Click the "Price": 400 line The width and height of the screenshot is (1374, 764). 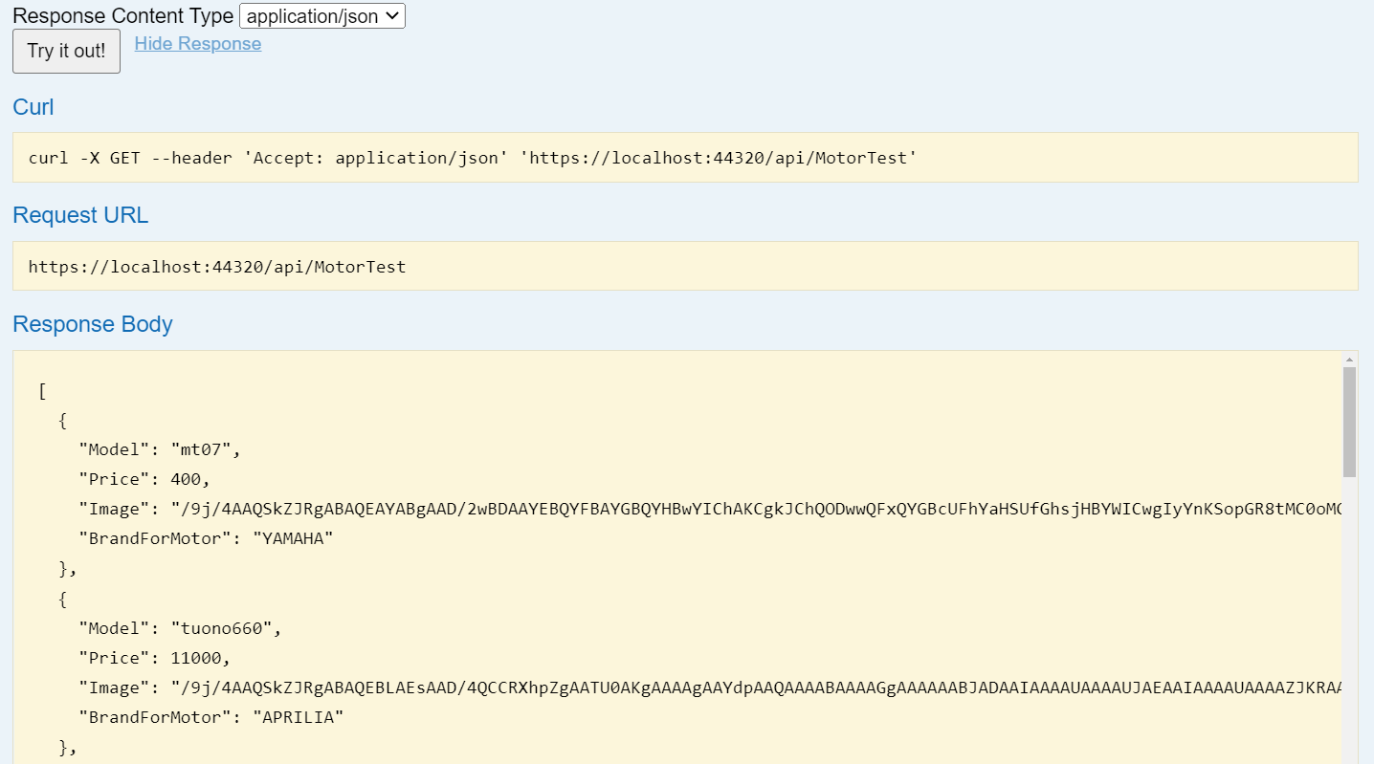(x=144, y=479)
